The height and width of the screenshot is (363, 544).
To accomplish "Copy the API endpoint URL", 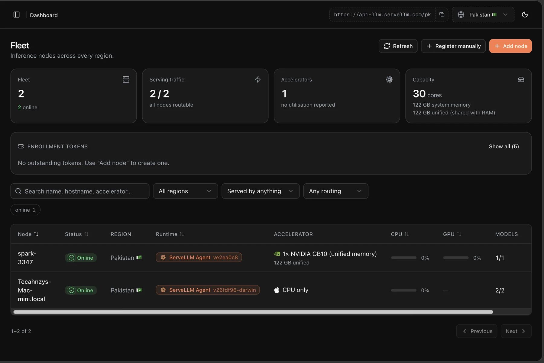I will 442,14.
